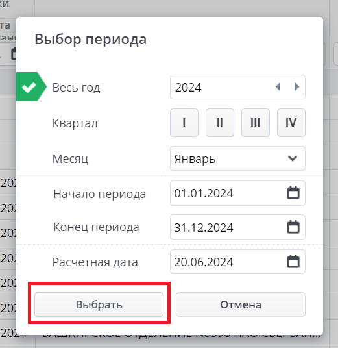Open calendar picker for Конец периода

tap(293, 227)
